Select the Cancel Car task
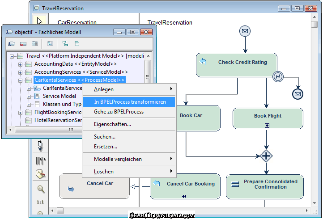Screen dimensions: 323x219 tap(94, 186)
